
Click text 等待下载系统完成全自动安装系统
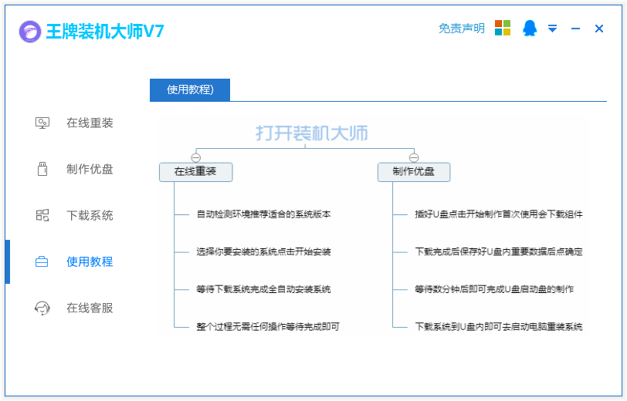[263, 289]
